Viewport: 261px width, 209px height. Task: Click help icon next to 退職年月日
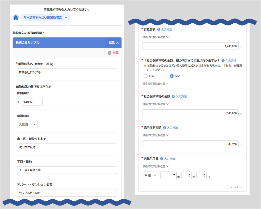point(161,159)
